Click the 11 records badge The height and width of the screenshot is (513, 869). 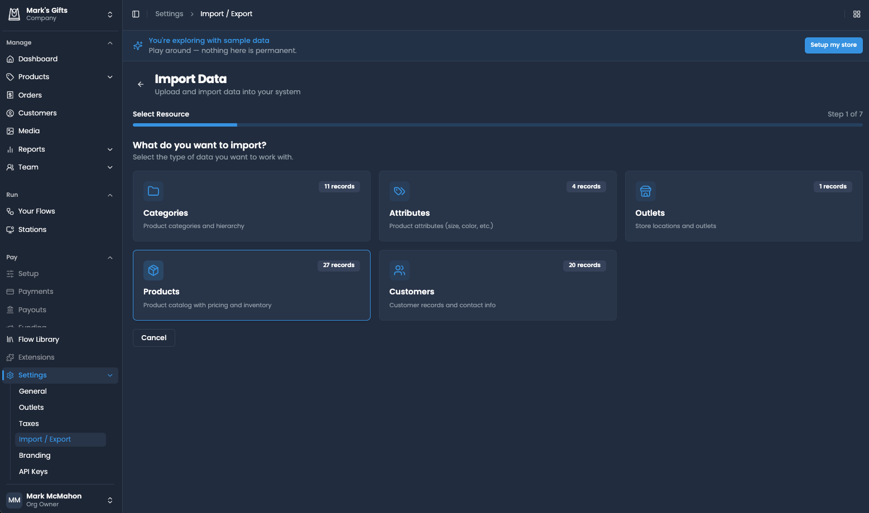click(x=339, y=187)
